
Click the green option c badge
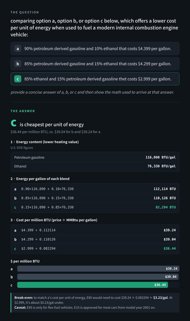18,79
